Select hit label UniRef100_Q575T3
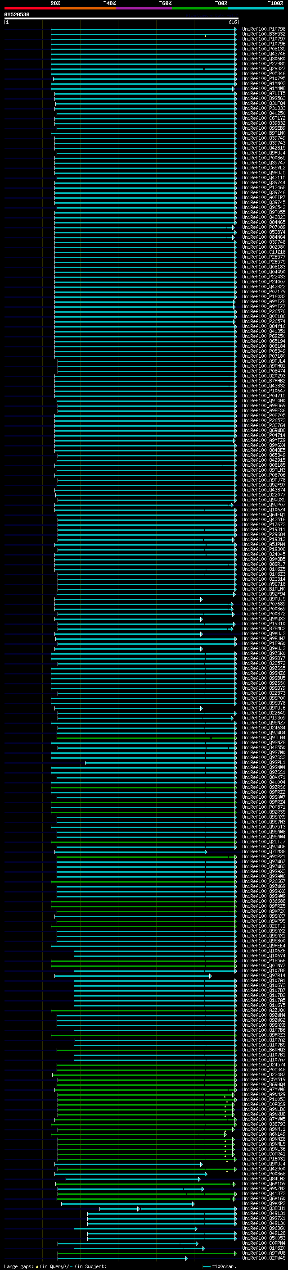 pyautogui.click(x=263, y=827)
